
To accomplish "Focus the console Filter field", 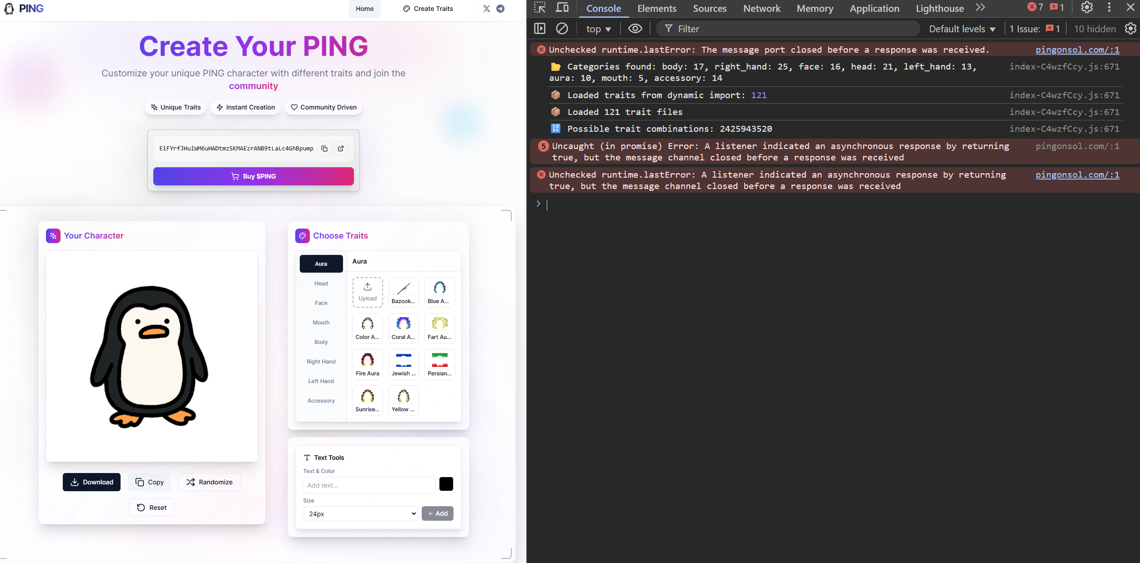I will coord(788,29).
